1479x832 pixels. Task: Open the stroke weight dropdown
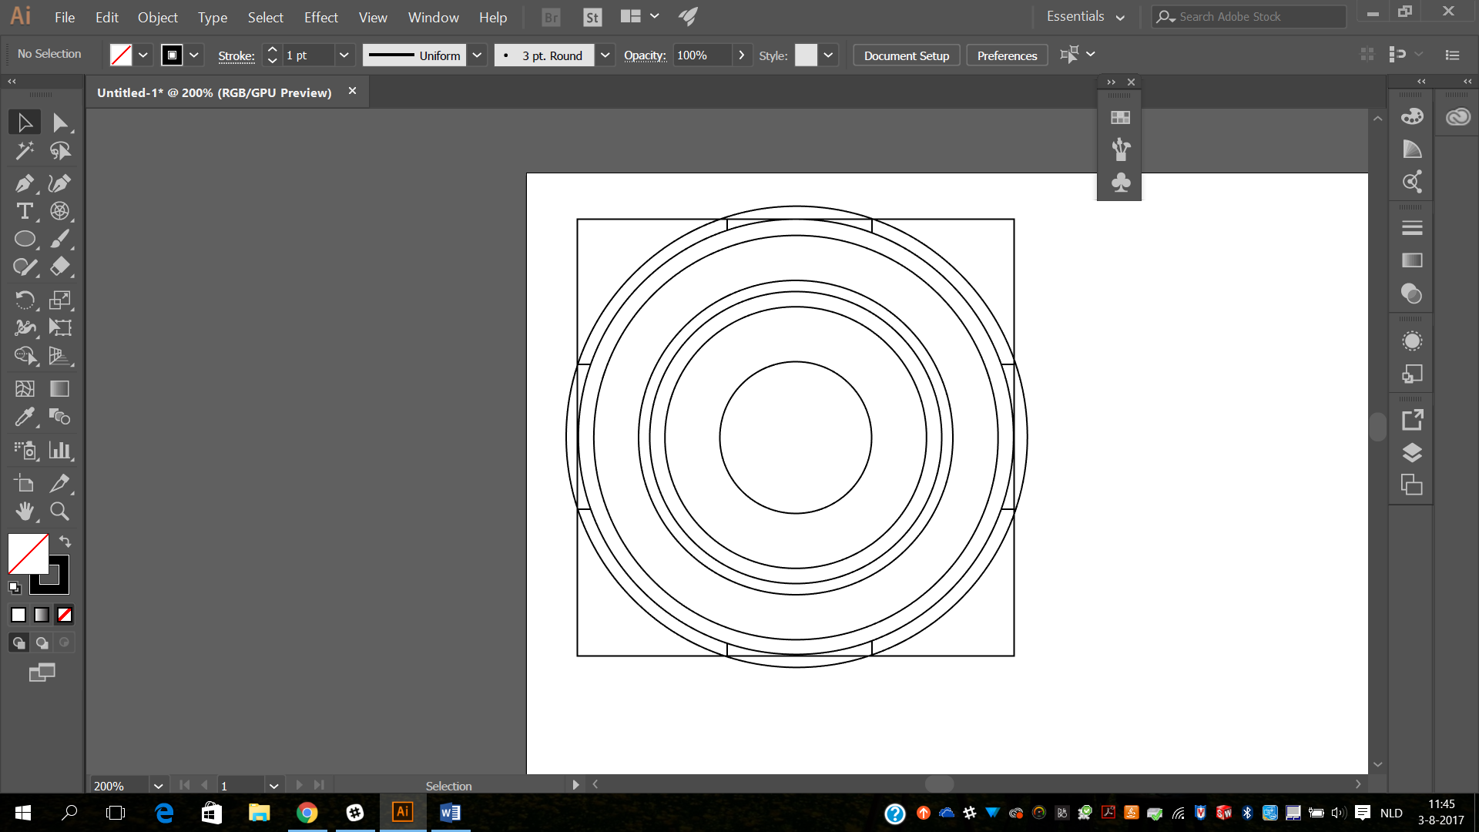tap(344, 55)
